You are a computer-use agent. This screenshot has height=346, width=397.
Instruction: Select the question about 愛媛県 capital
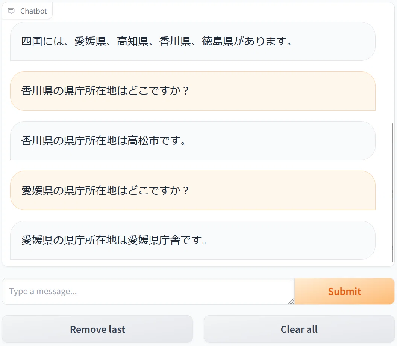[193, 190]
